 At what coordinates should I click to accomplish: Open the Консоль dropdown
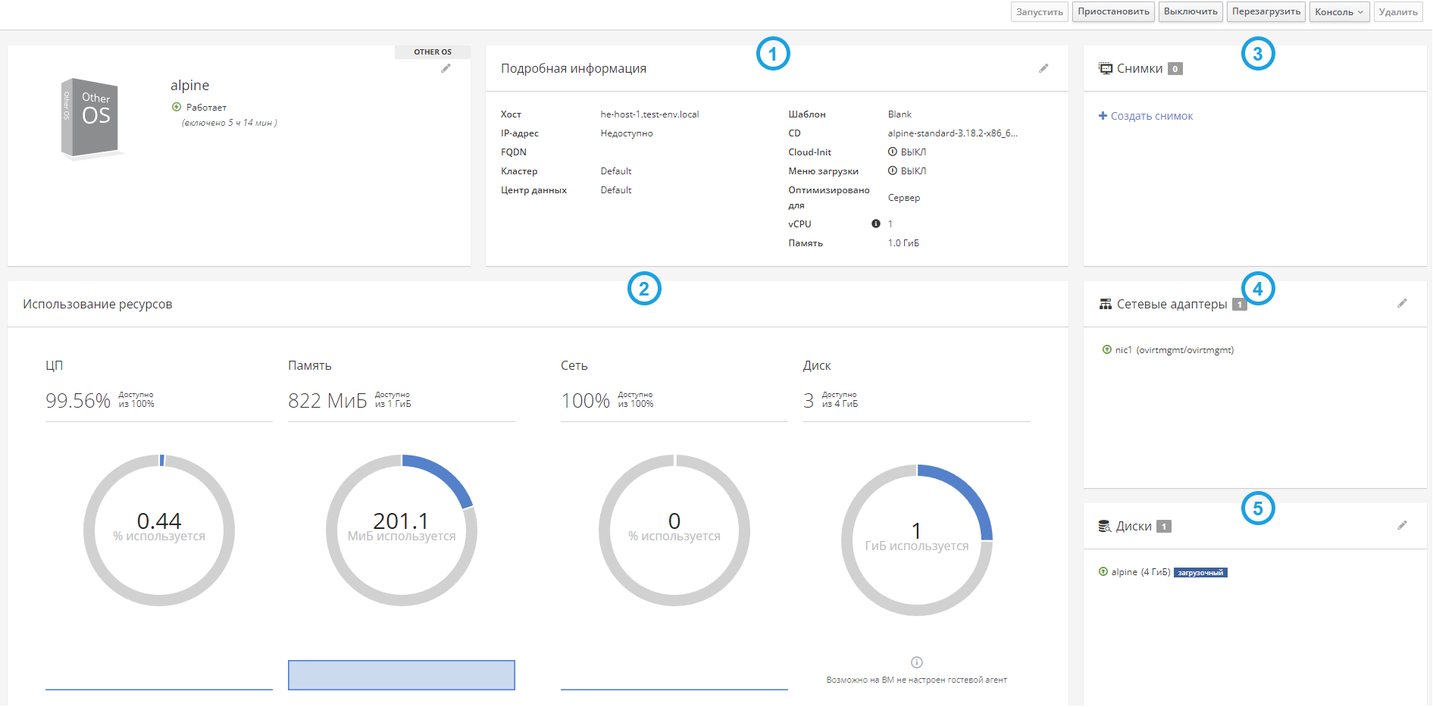coord(1339,11)
